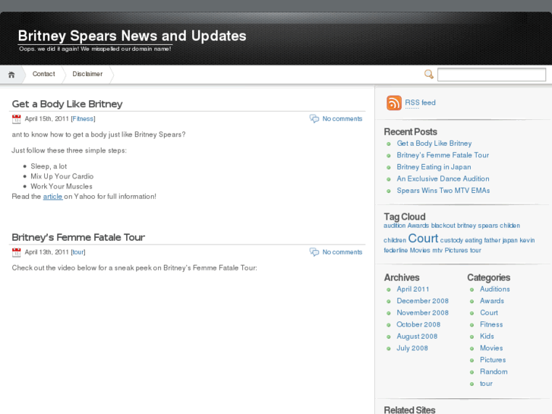
Task: Click the Britney Spears News and Updates title
Action: click(x=132, y=36)
